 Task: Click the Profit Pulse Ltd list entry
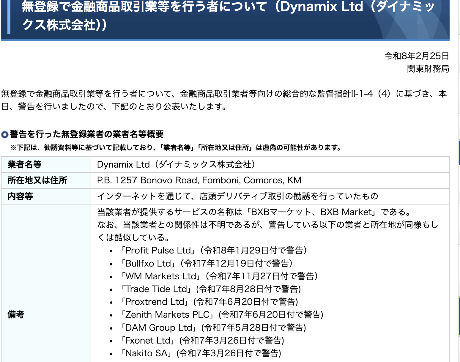(213, 250)
